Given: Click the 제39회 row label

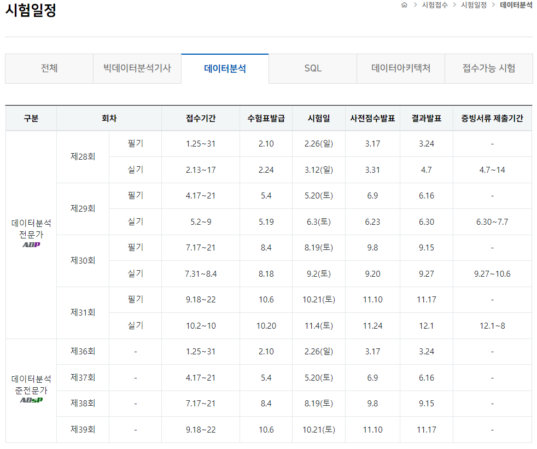Looking at the screenshot, I should click(83, 429).
